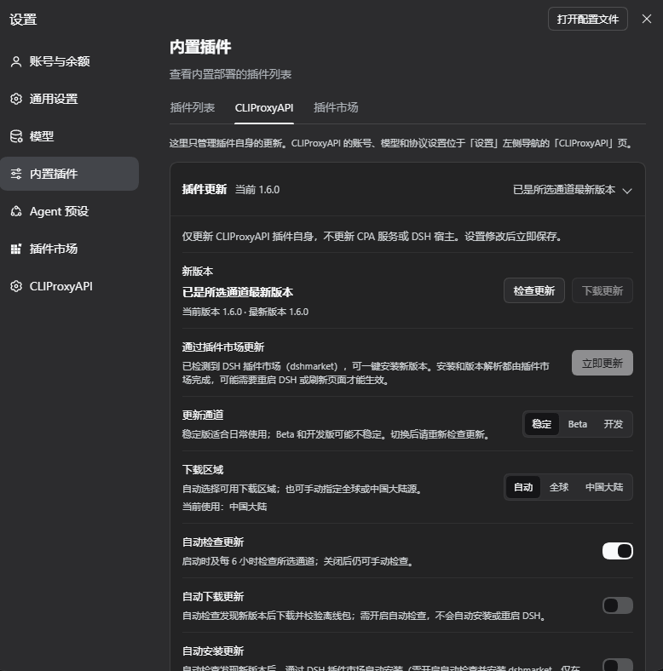Click the gear icon beside 通用设置

point(16,99)
